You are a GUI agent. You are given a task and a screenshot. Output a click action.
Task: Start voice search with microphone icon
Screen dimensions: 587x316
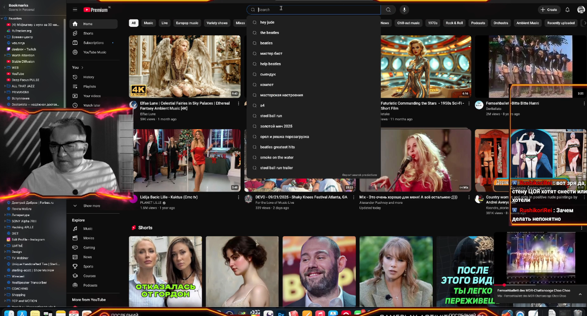404,9
